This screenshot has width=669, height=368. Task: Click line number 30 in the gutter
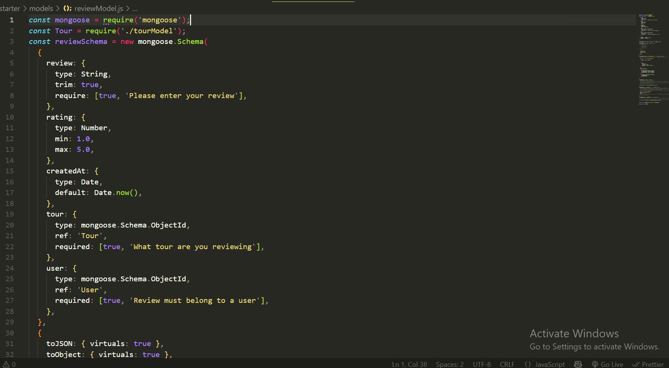point(10,333)
